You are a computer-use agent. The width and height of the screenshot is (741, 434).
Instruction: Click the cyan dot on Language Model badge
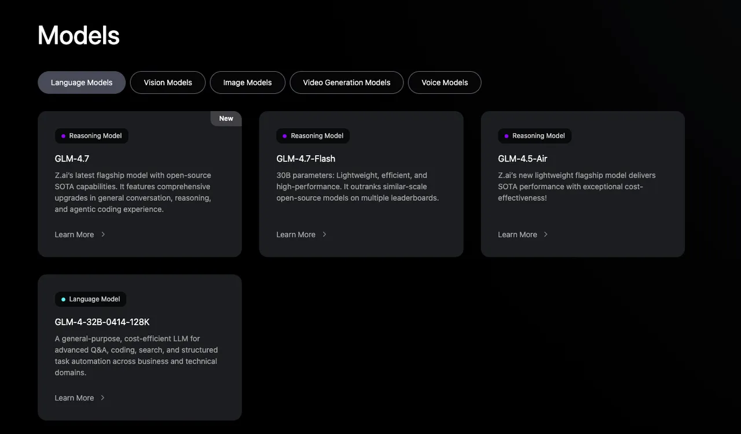(63, 299)
